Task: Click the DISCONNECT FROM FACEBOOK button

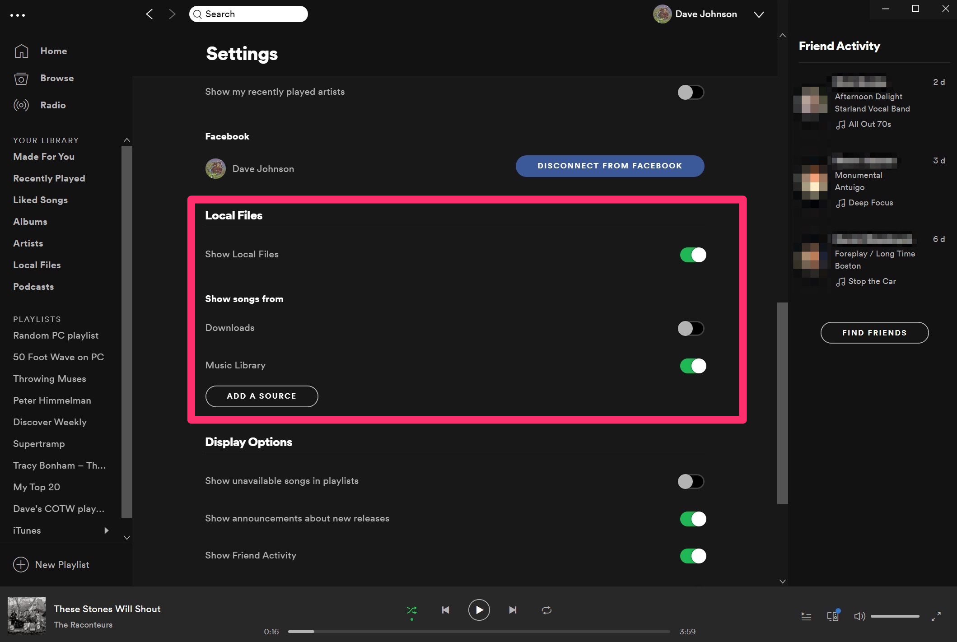Action: click(x=610, y=166)
